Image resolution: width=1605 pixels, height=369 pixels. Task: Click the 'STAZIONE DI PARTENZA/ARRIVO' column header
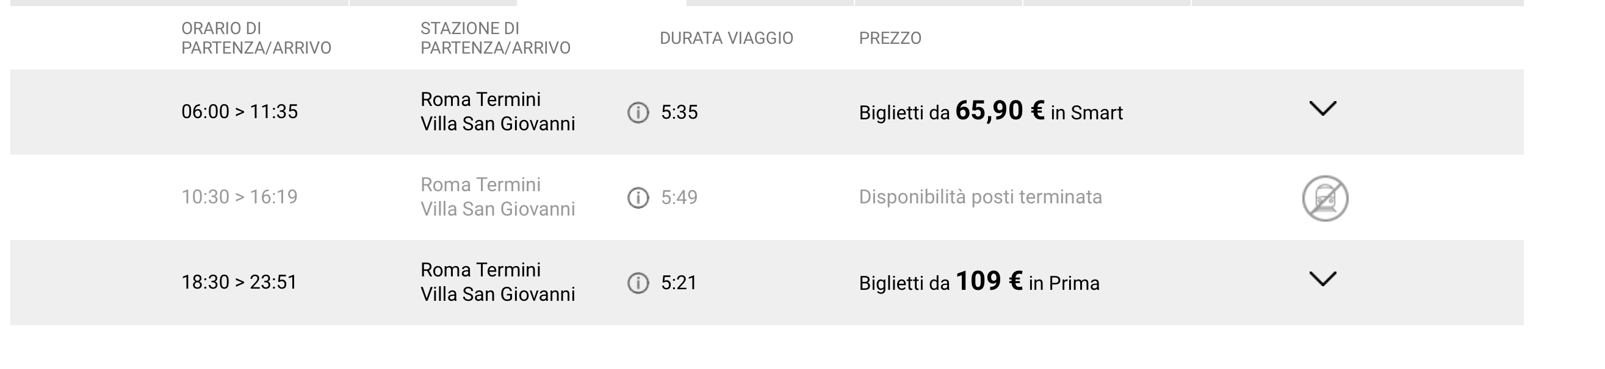click(x=496, y=38)
